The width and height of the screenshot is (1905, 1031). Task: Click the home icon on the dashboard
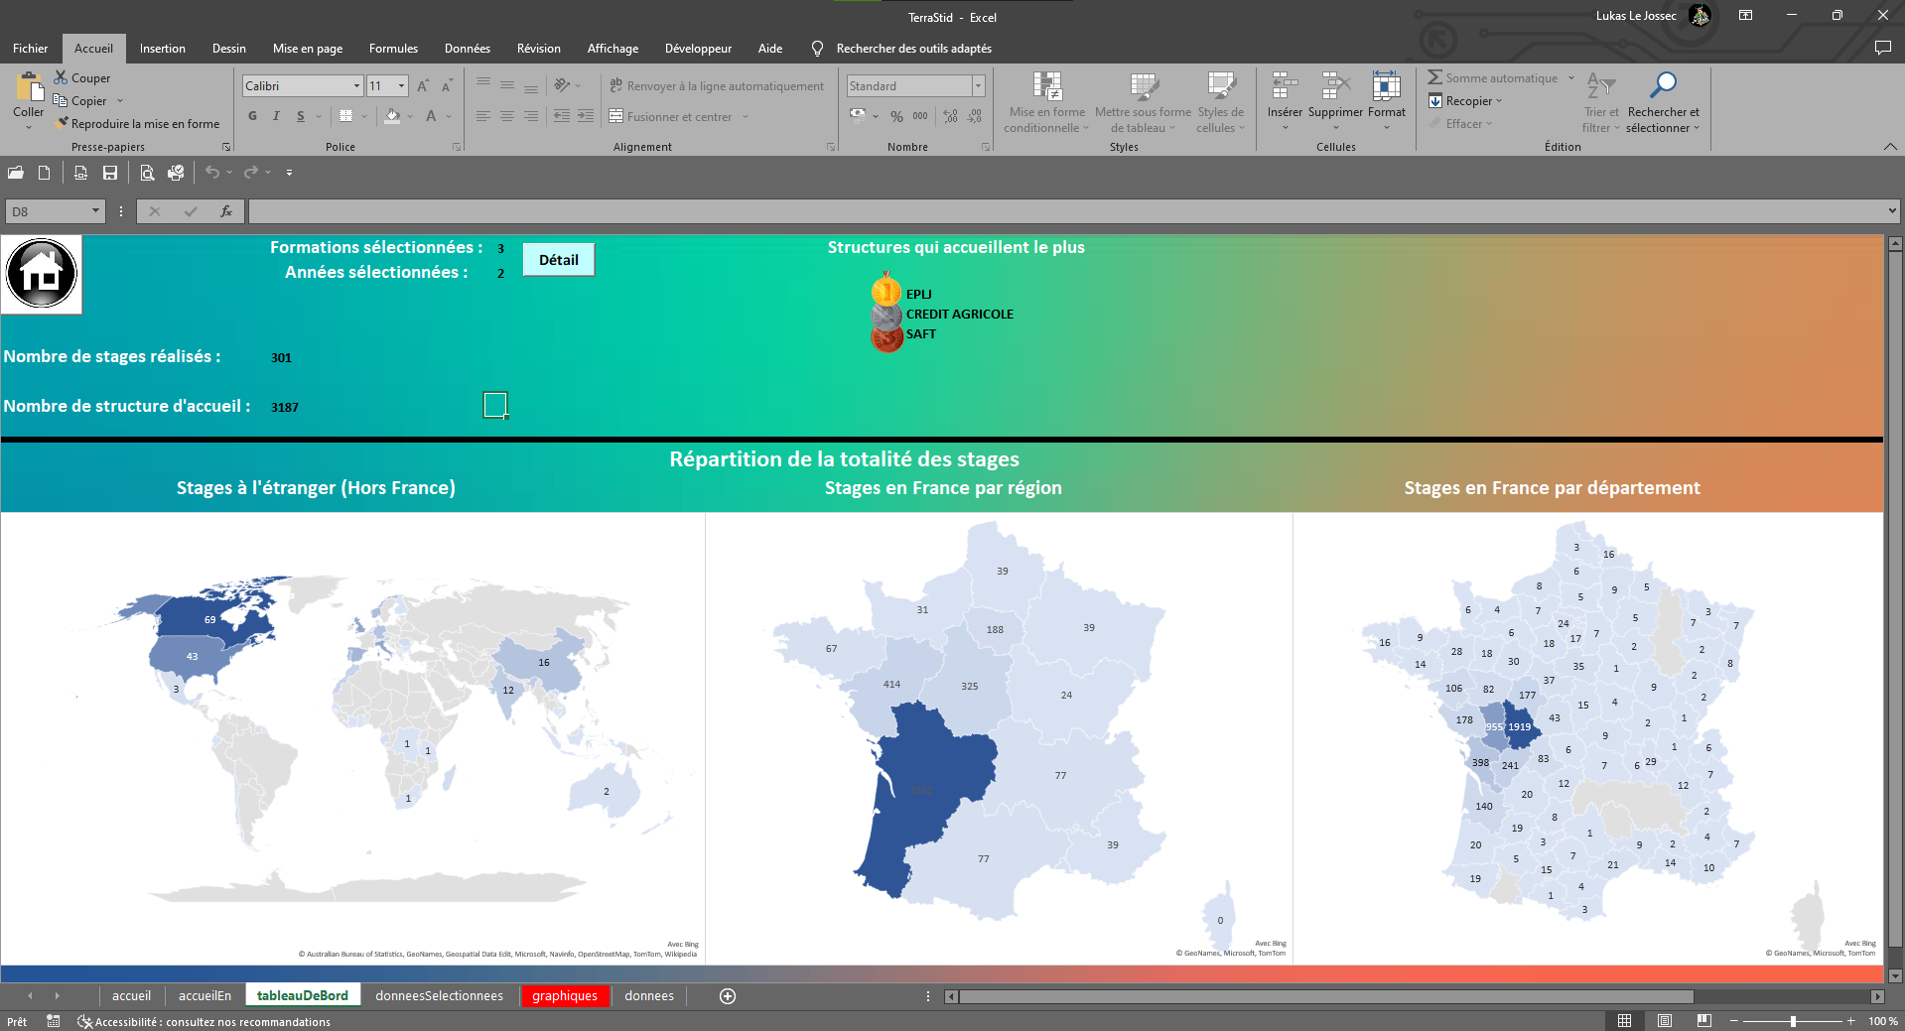(42, 274)
